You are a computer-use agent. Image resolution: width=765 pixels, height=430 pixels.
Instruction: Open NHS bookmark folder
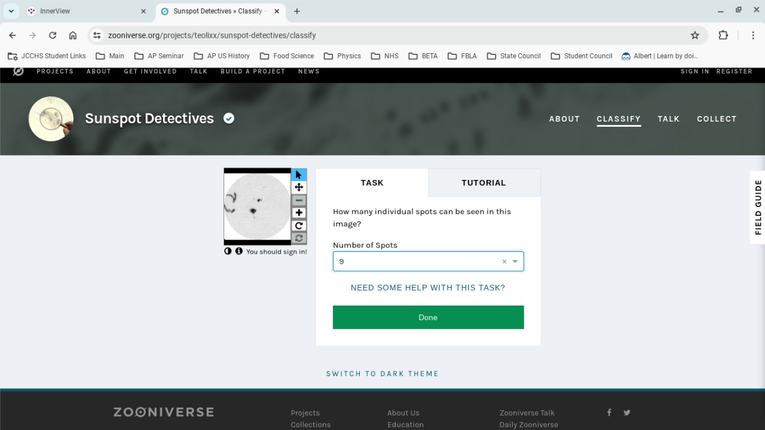(x=384, y=56)
